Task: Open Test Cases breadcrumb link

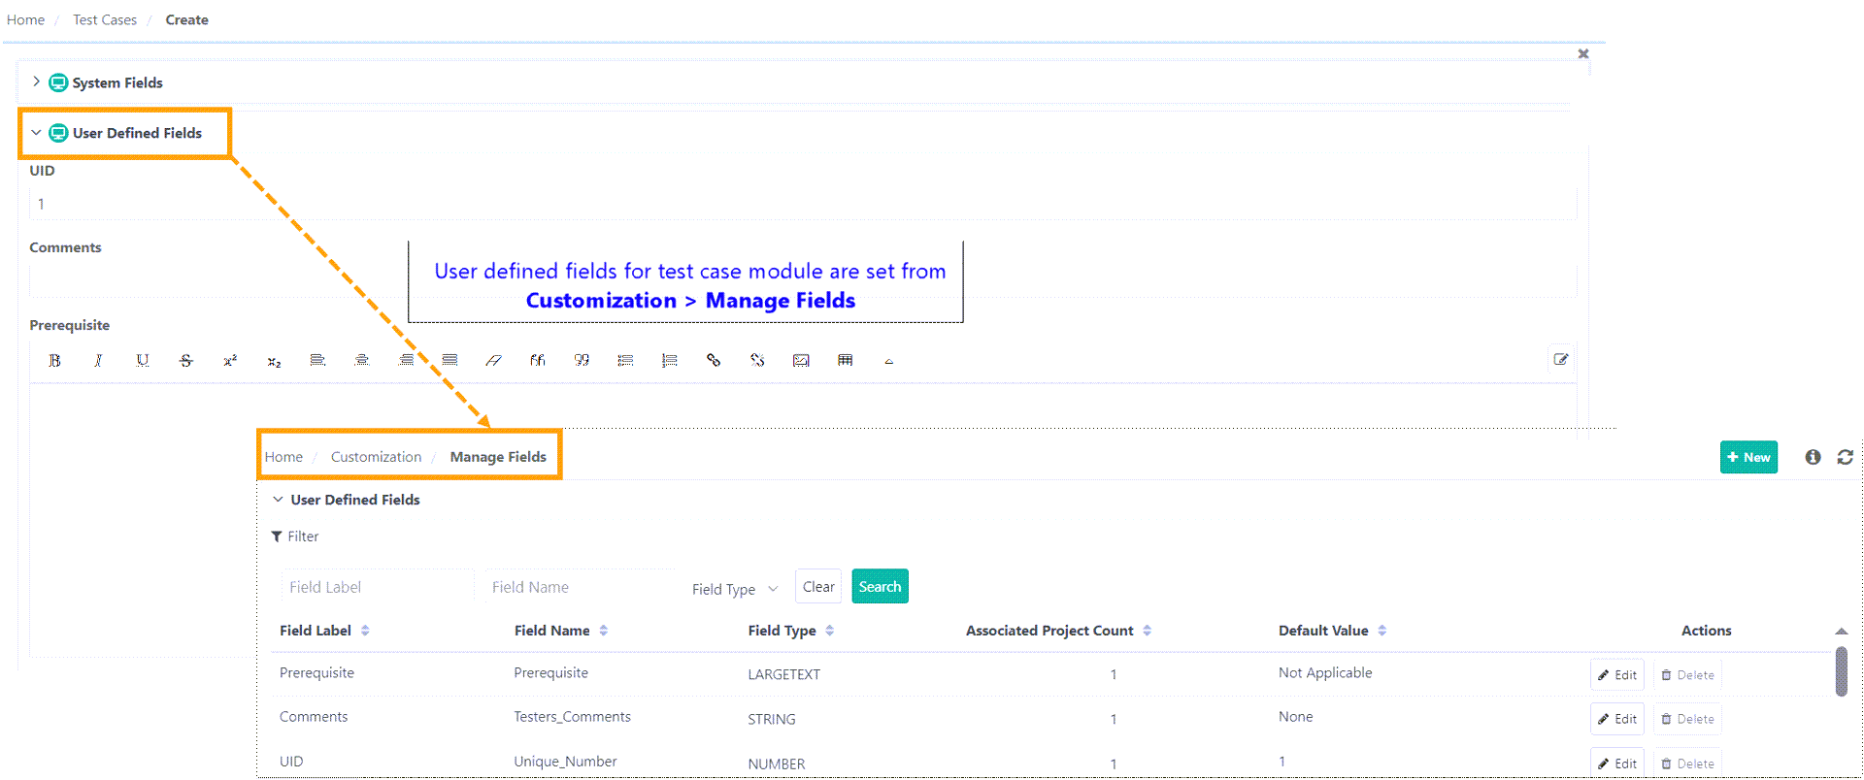Action: (105, 19)
